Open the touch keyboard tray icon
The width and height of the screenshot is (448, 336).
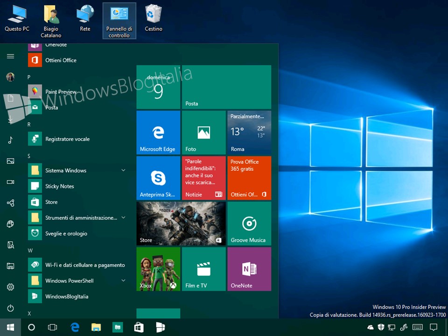[417, 327]
